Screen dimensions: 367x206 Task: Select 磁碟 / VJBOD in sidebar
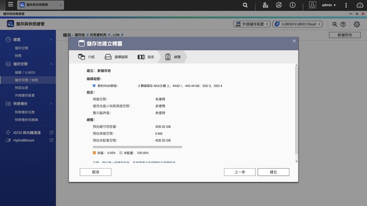pyautogui.click(x=25, y=73)
